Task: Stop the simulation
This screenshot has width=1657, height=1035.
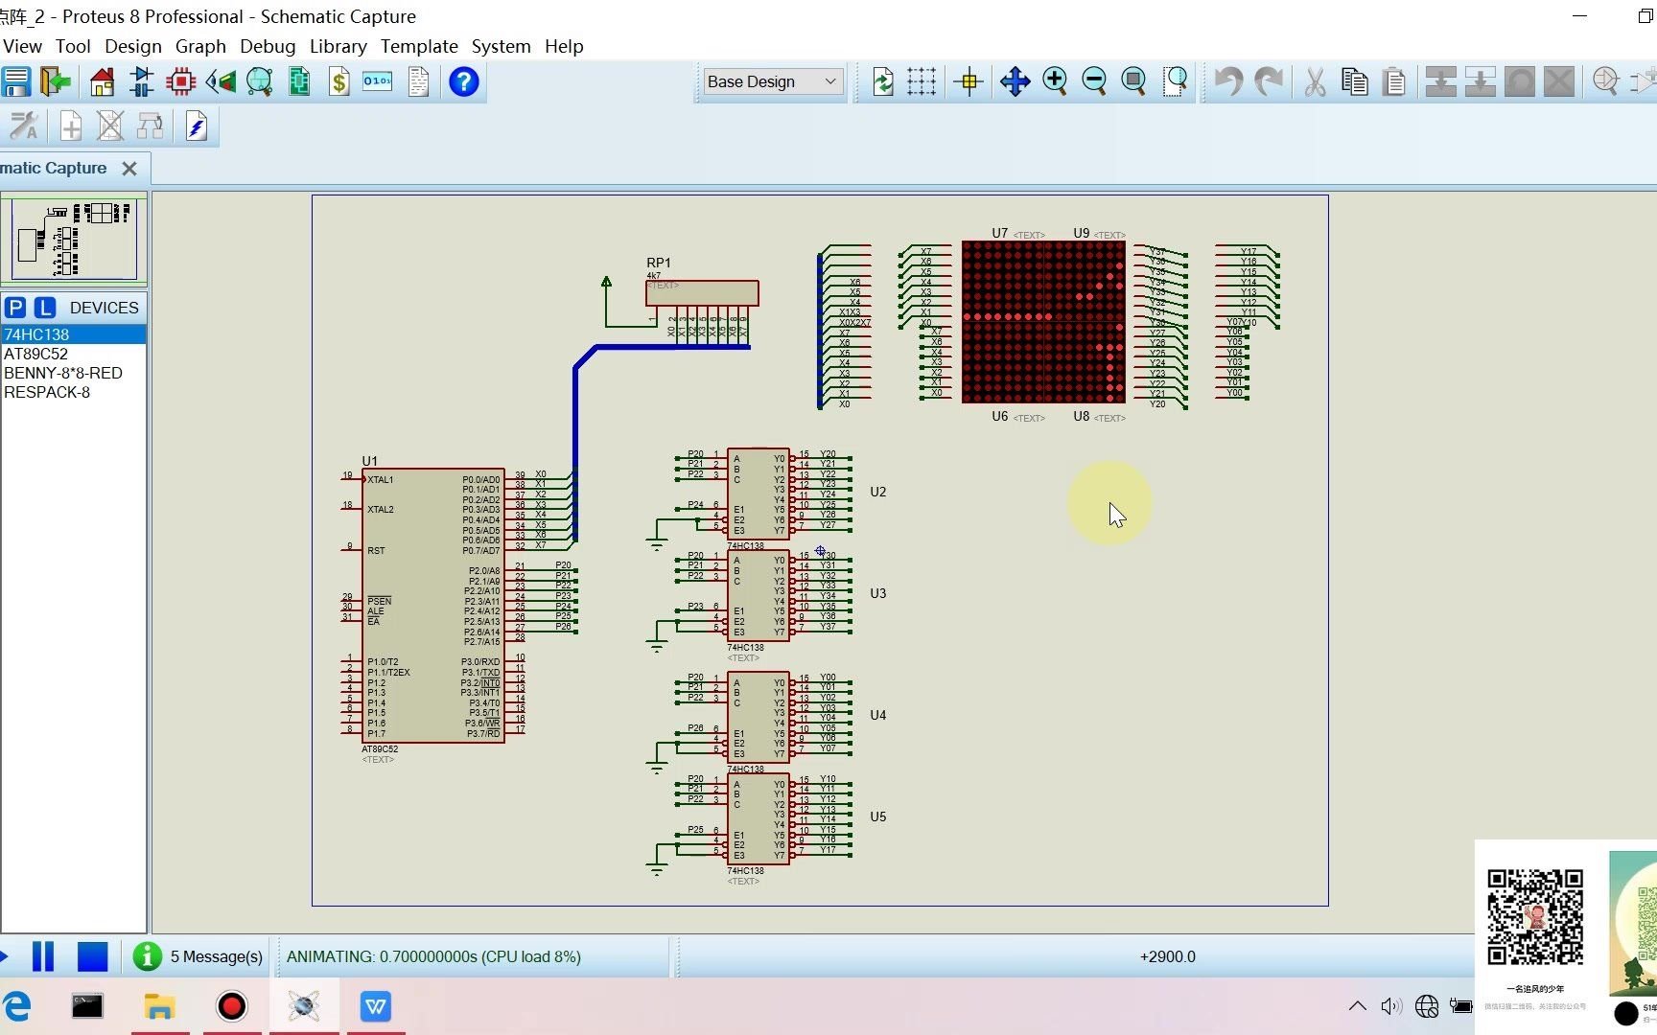Action: point(92,956)
